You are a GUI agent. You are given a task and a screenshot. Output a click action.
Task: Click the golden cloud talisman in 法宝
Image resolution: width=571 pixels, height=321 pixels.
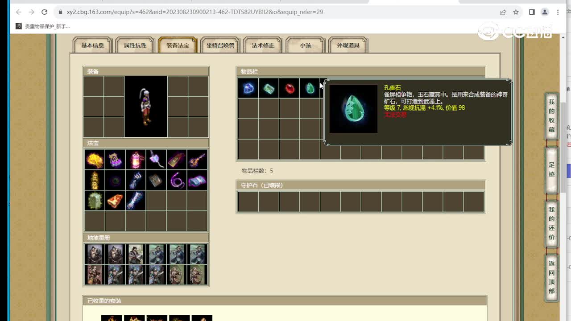[x=95, y=160]
